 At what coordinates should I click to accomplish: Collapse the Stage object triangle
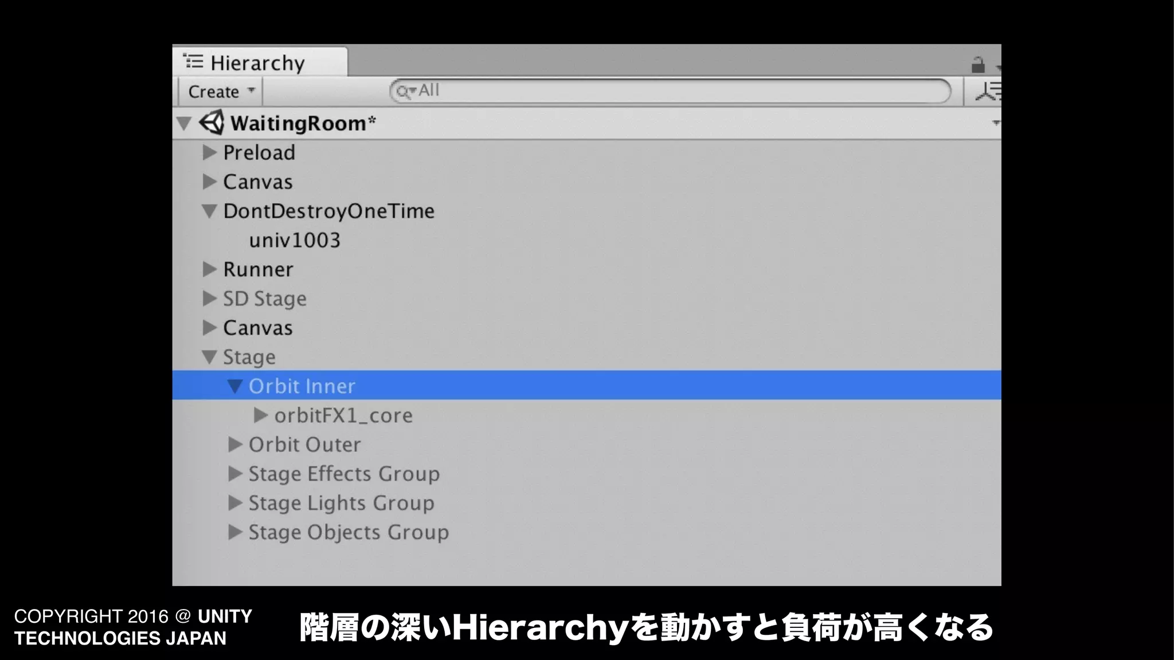click(x=209, y=357)
